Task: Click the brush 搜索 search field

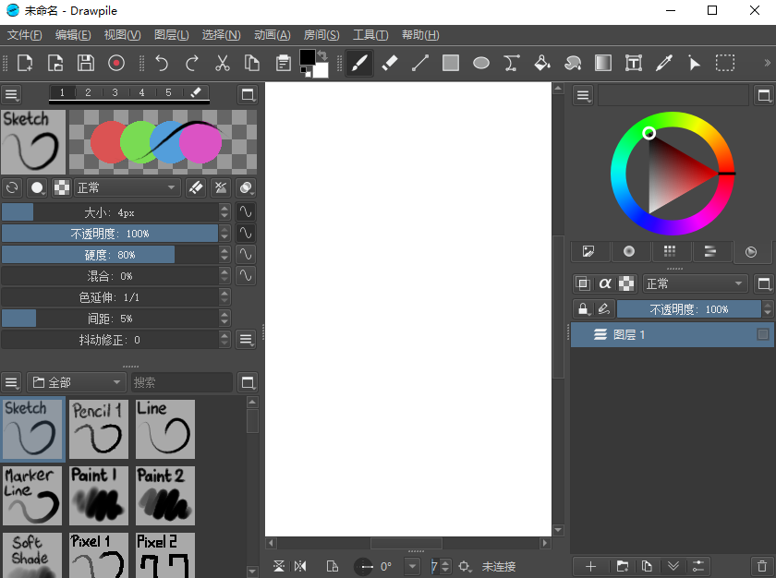Action: click(x=182, y=382)
